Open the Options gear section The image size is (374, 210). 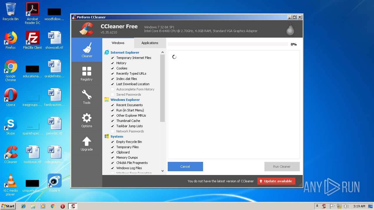[87, 120]
